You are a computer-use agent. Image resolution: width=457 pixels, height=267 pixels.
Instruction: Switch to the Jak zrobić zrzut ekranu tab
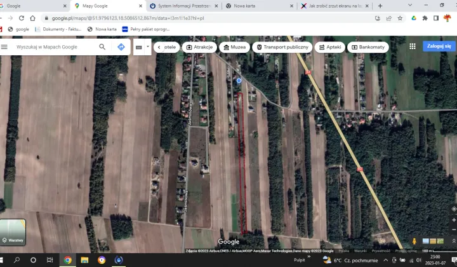335,6
